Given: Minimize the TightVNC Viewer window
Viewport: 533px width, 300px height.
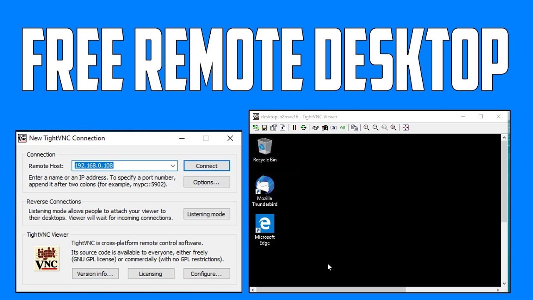Looking at the screenshot, I should 463,117.
